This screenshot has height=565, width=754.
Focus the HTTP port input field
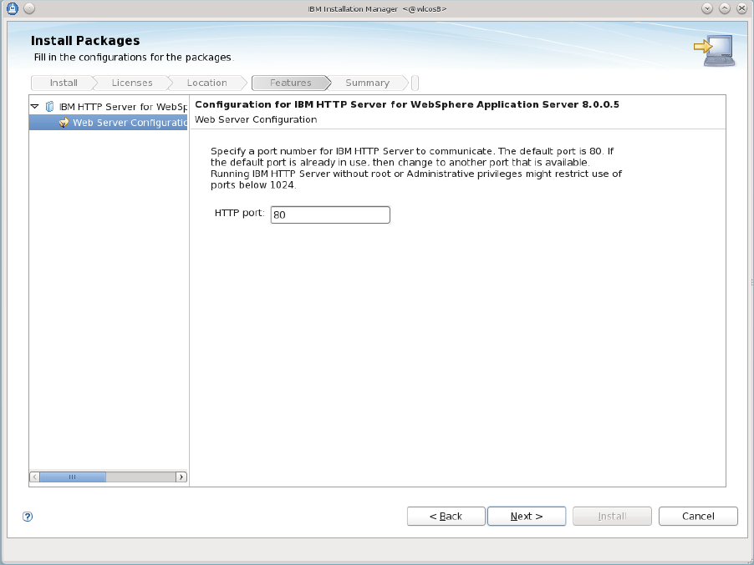point(330,214)
